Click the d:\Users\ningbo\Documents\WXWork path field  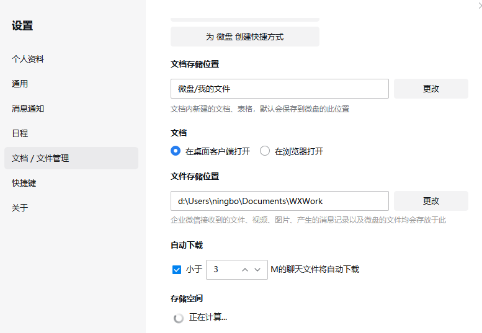coord(279,201)
